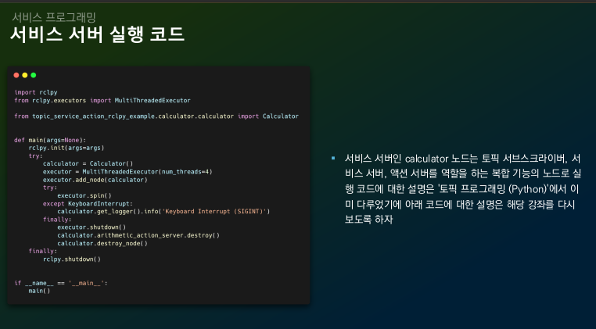Click the line 'calculator.destroy_node()'
Viewport: 596px width, 329px height.
coord(102,243)
